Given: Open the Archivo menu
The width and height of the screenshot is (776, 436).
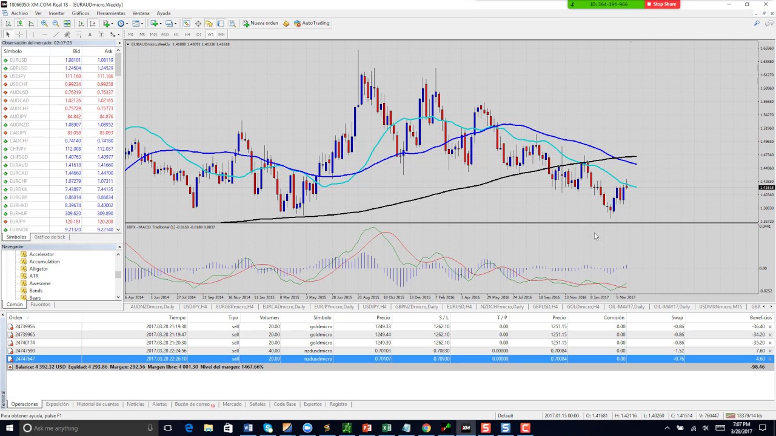Looking at the screenshot, I should pos(19,13).
